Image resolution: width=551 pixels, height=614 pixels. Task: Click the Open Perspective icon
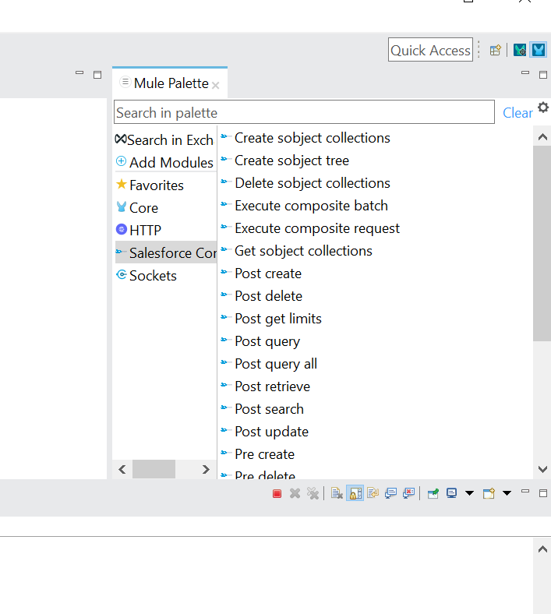[495, 50]
